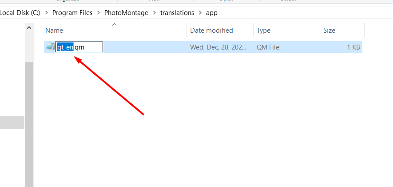Click the navigation pane scroll-up arrow
393x187 pixels.
[29, 28]
